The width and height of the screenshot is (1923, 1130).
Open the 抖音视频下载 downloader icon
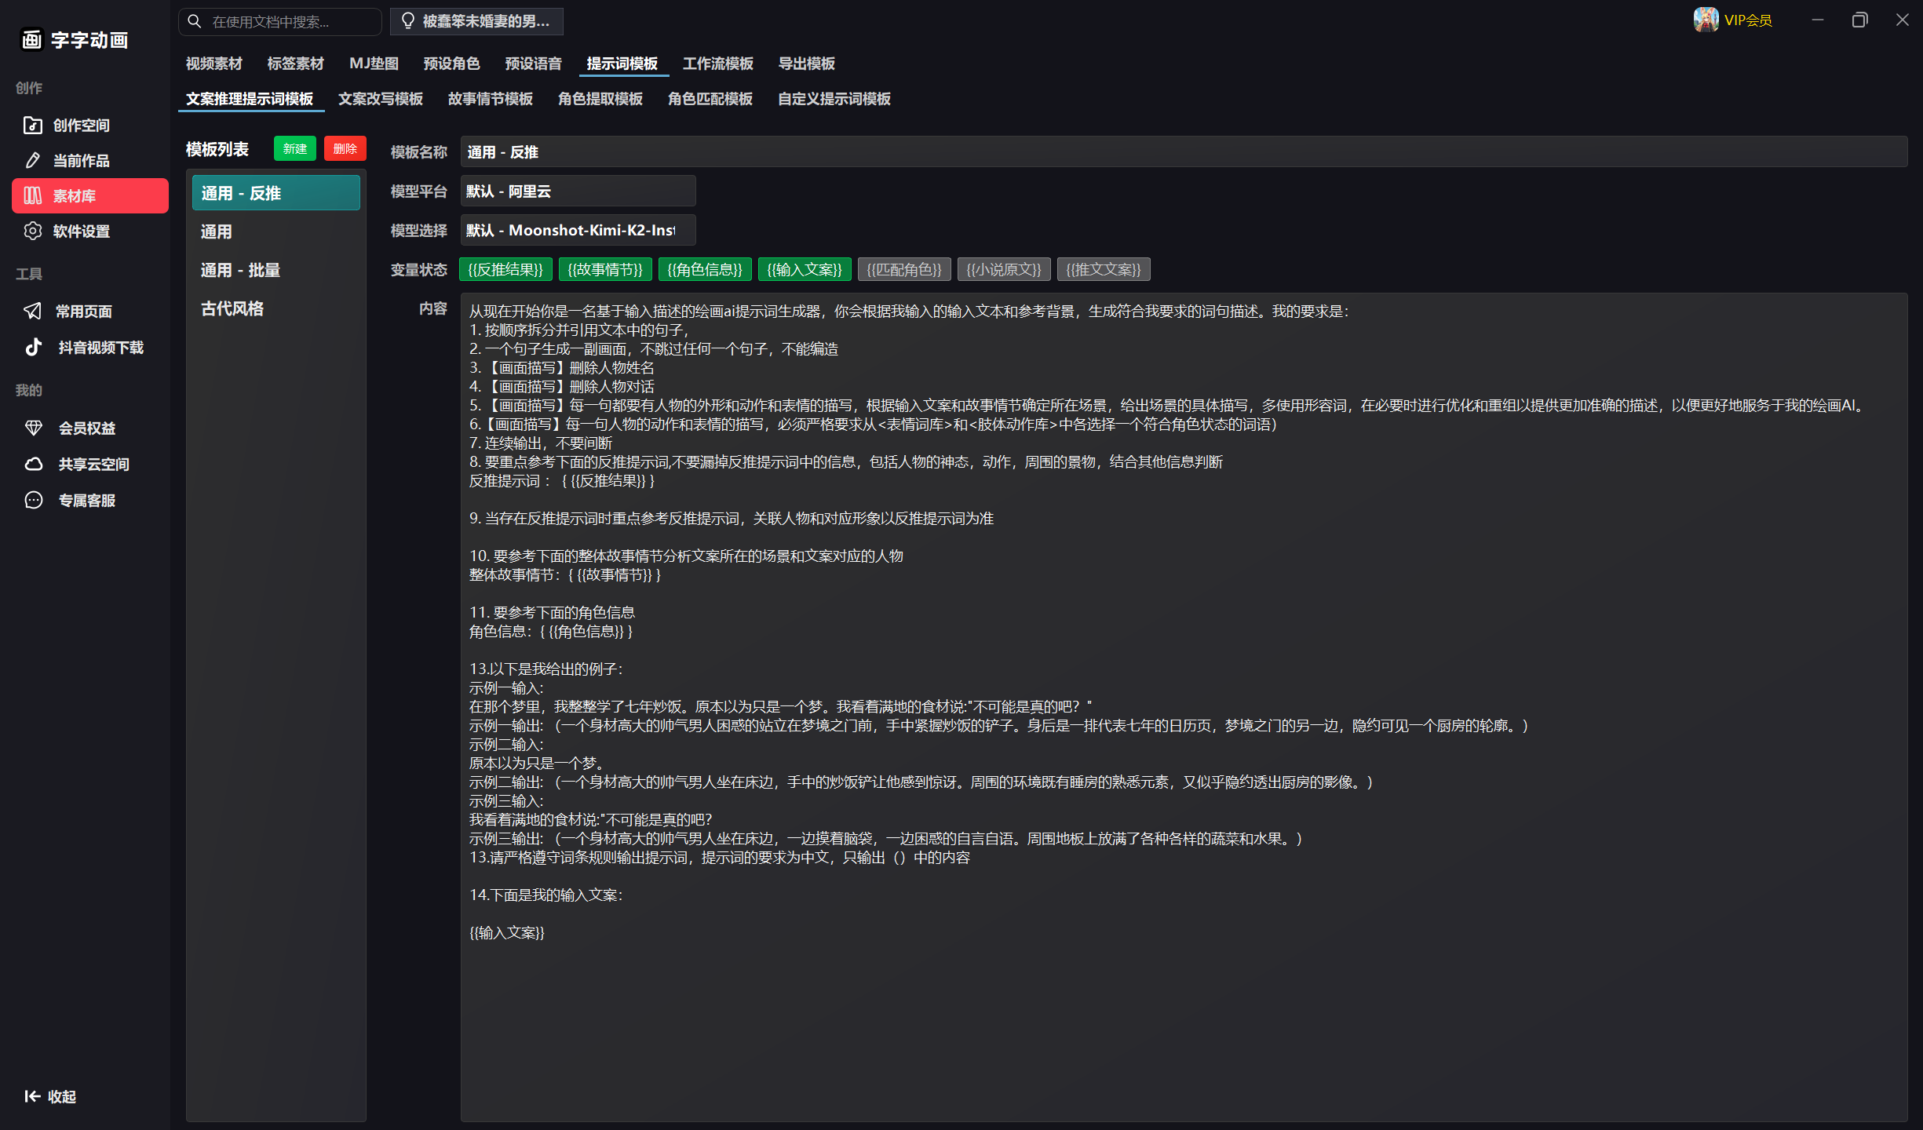click(32, 346)
